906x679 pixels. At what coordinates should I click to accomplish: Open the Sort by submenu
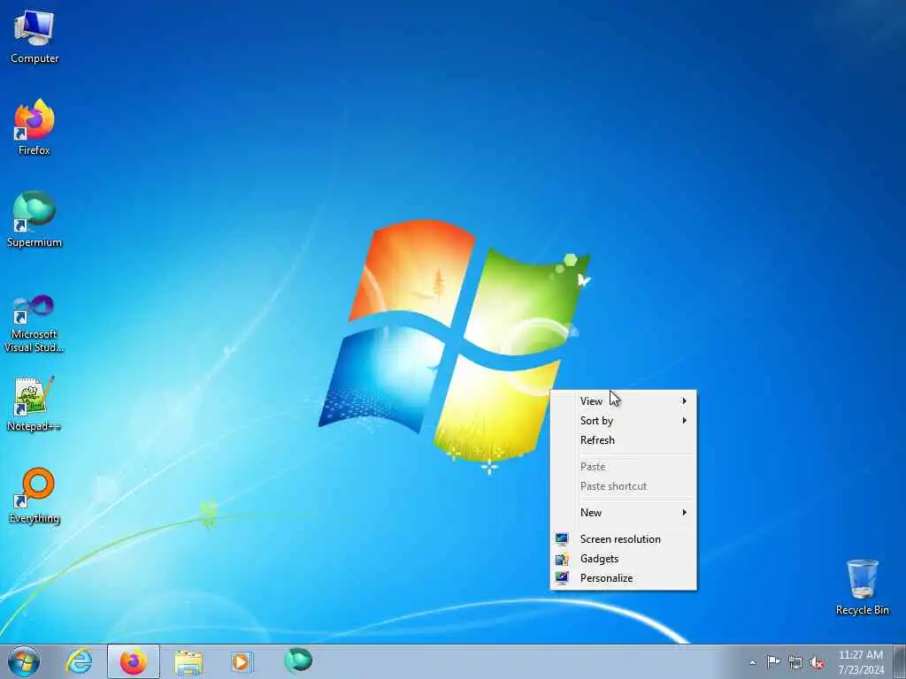click(624, 420)
